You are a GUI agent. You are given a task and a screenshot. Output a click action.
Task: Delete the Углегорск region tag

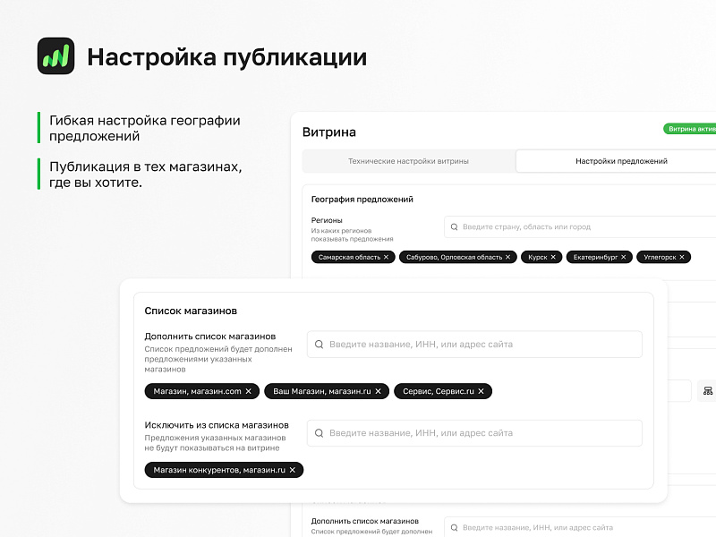tap(682, 257)
